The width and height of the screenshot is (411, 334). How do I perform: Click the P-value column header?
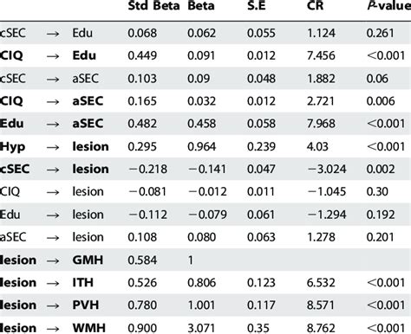point(389,6)
